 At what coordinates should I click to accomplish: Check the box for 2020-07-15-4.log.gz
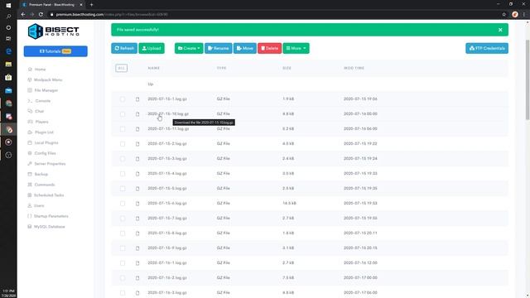click(123, 173)
